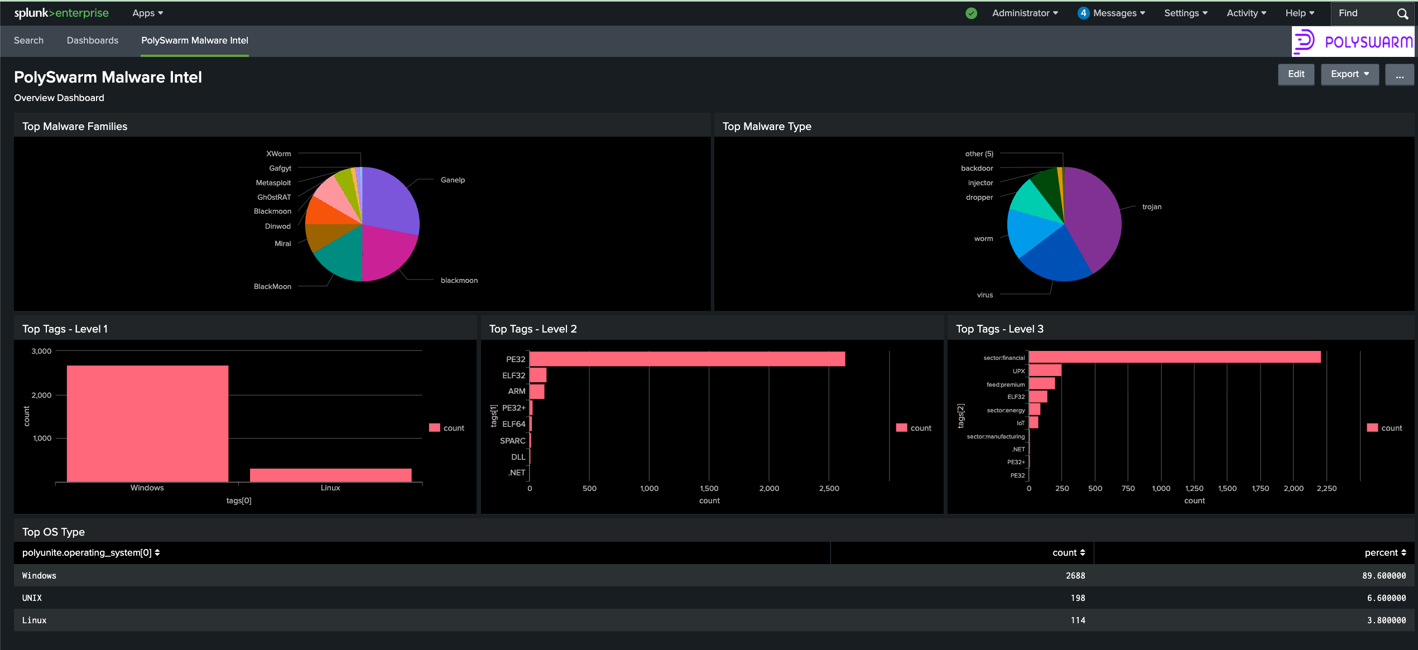Image resolution: width=1418 pixels, height=650 pixels.
Task: Click the Gh0stRAT pie label
Action: coord(274,197)
